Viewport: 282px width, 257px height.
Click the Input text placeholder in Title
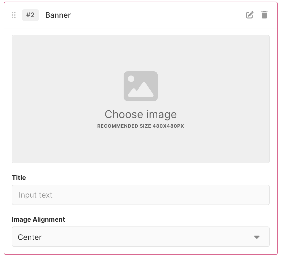point(36,195)
